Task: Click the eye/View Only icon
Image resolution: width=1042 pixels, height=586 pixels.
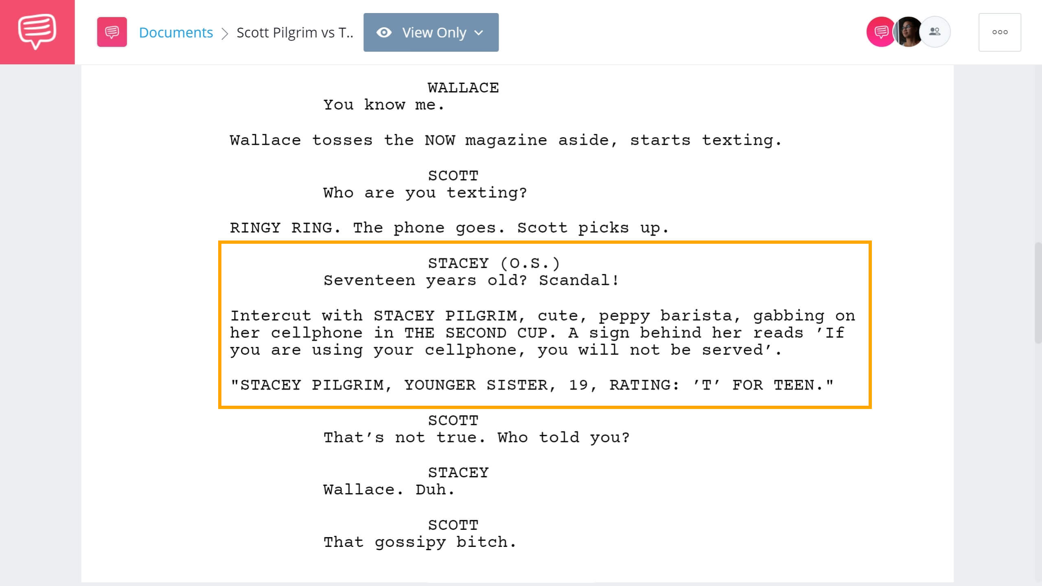Action: [x=384, y=32]
